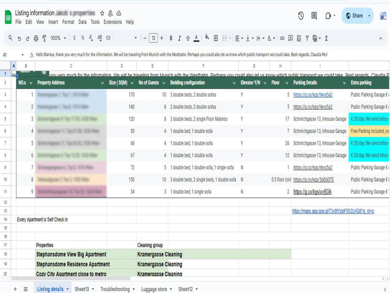This screenshot has width=390, height=293.
Task: Increase decimal places
Action: (x=99, y=38)
